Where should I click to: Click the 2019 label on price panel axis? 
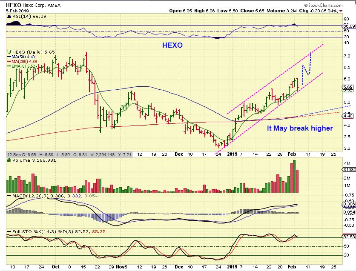[x=232, y=154]
